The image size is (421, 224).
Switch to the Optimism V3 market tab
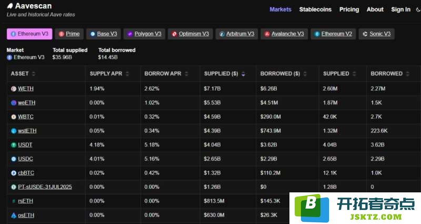click(x=191, y=34)
